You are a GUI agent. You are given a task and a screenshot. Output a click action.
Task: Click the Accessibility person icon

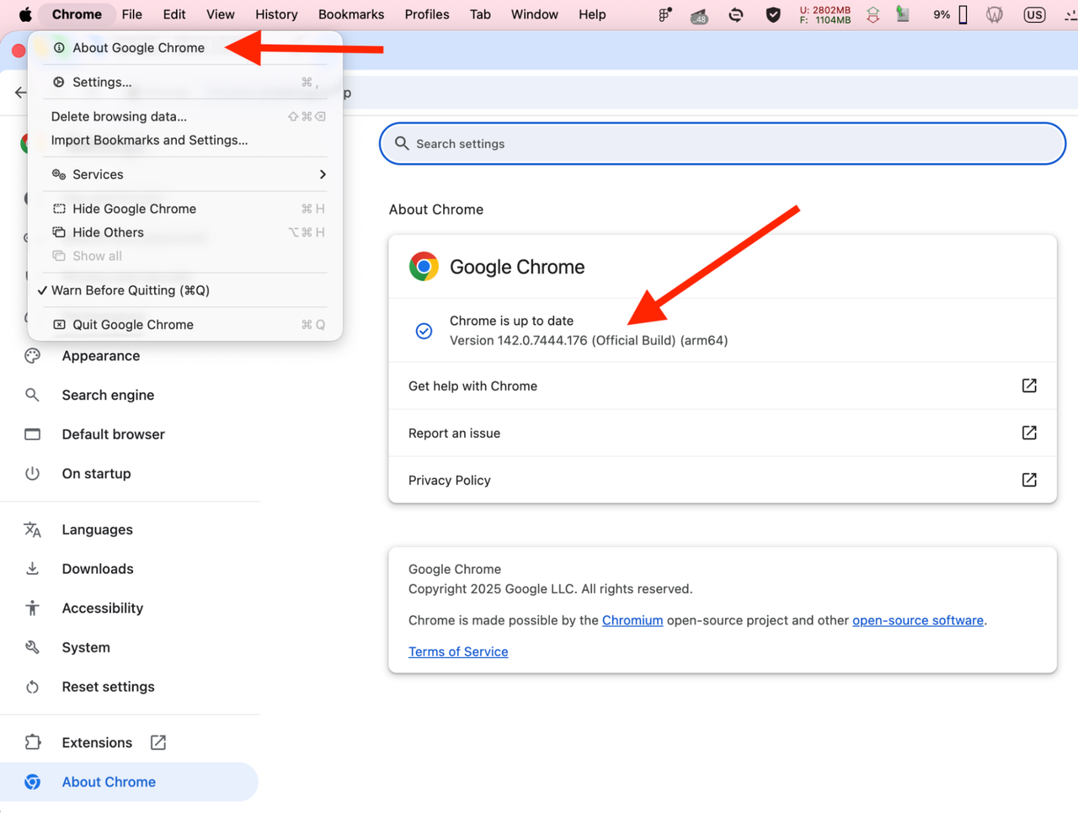32,608
